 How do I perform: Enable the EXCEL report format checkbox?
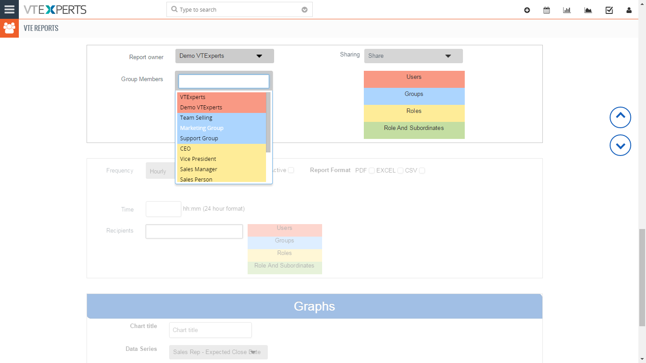pyautogui.click(x=400, y=171)
